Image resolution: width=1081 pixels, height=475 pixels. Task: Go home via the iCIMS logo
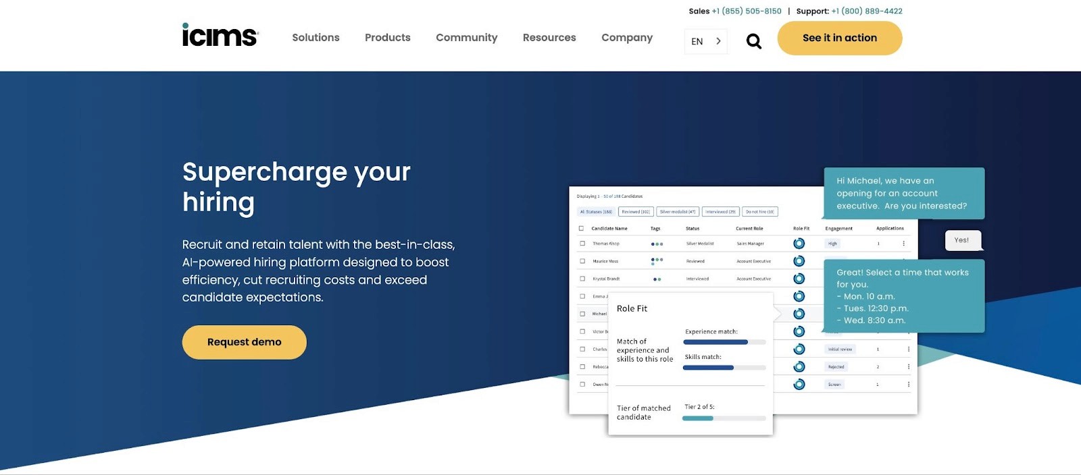point(220,35)
